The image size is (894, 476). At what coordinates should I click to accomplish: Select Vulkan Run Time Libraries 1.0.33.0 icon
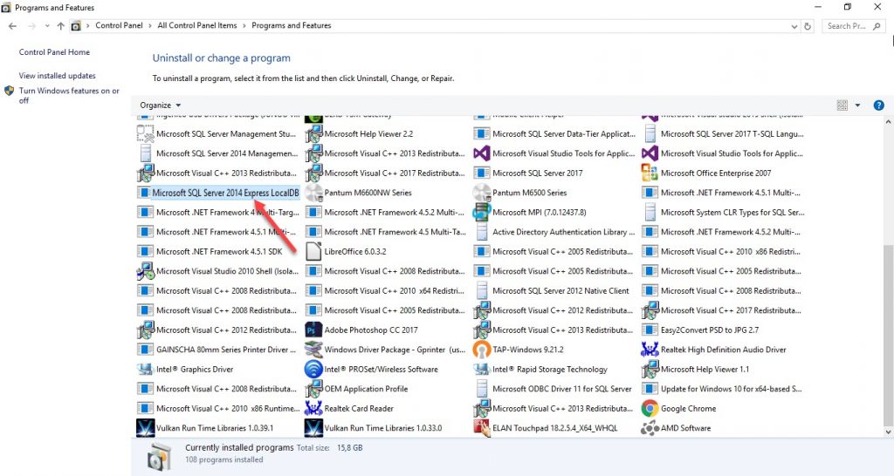(x=313, y=428)
